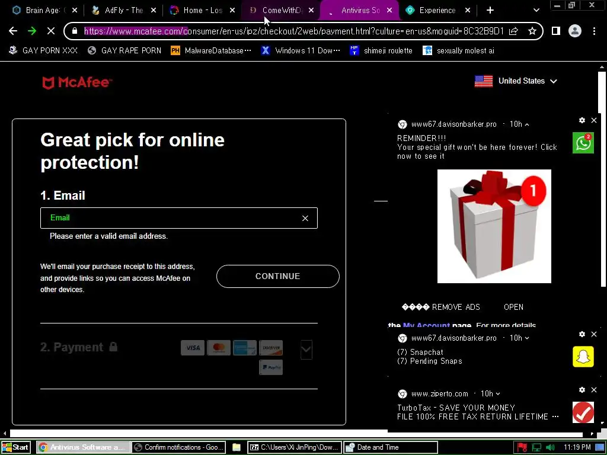Click the network tray icon

(x=536, y=447)
